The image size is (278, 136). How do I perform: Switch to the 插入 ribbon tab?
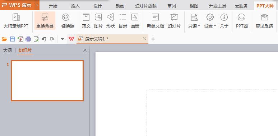[x=75, y=6]
